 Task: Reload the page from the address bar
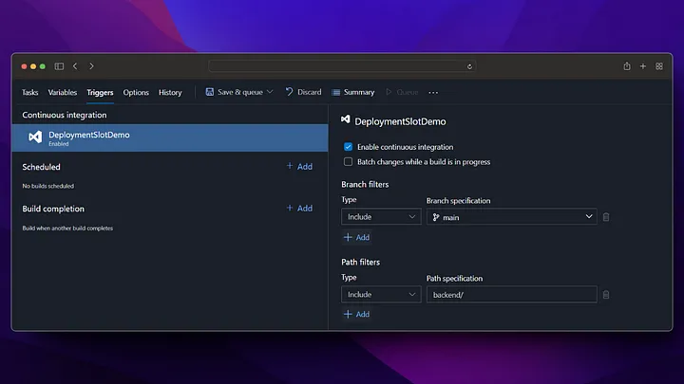tap(469, 66)
